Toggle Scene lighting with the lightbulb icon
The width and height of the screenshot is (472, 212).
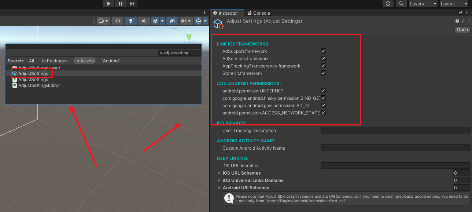click(x=131, y=21)
